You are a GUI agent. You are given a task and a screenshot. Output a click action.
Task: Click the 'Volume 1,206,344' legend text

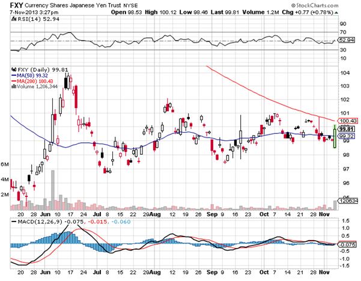37,86
